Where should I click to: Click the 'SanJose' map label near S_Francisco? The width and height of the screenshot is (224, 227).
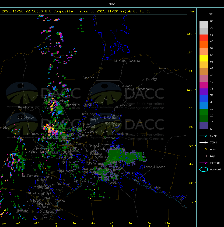click(x=110, y=99)
